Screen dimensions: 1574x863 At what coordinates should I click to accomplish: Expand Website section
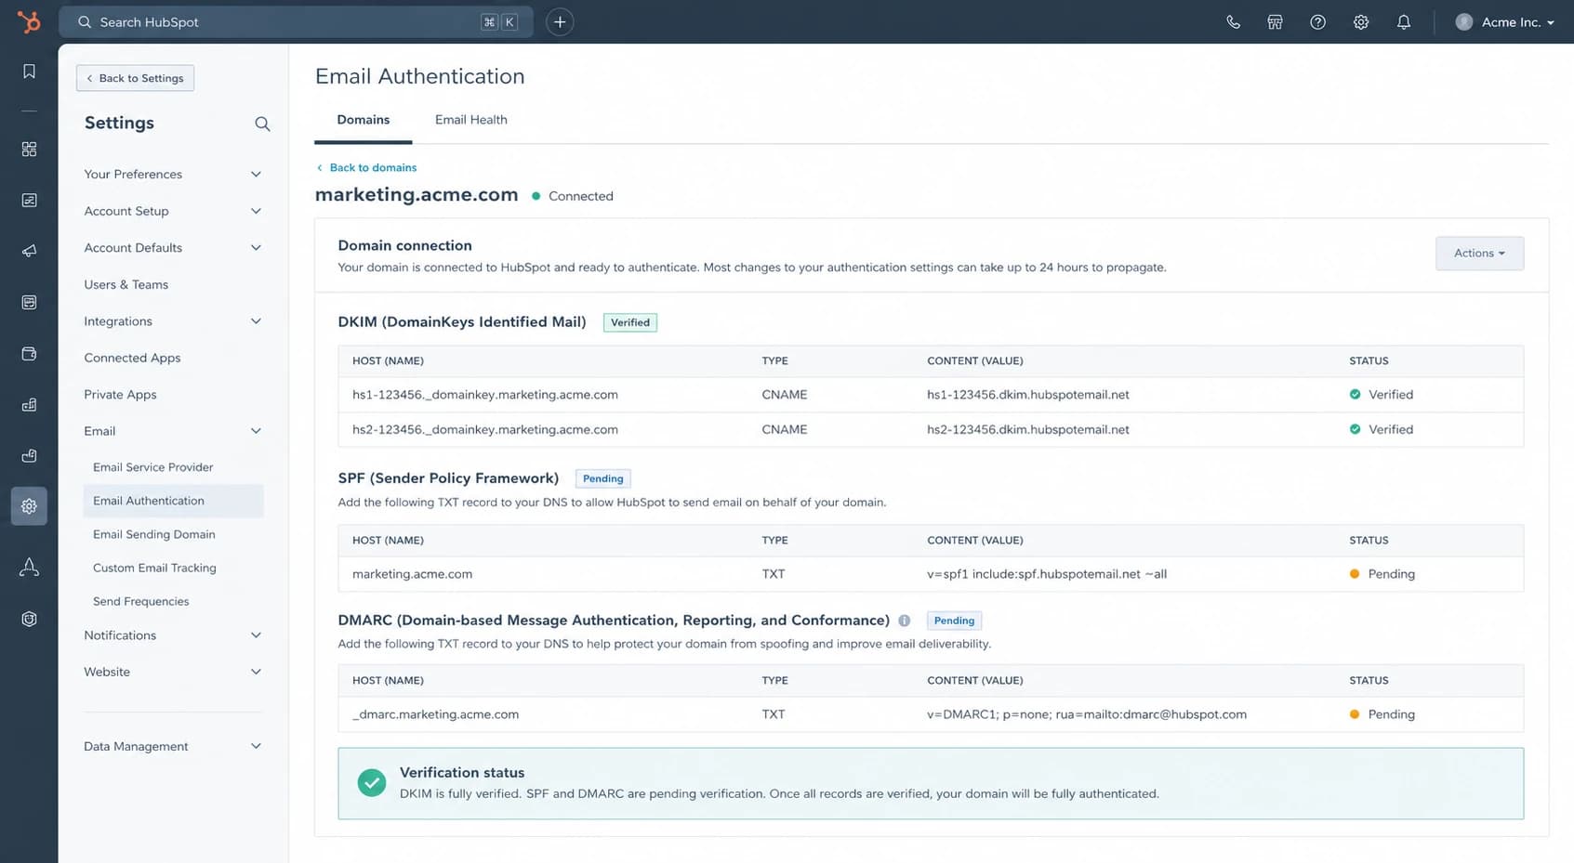tap(173, 672)
